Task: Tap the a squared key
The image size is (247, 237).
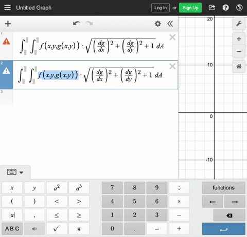Action: (57, 188)
